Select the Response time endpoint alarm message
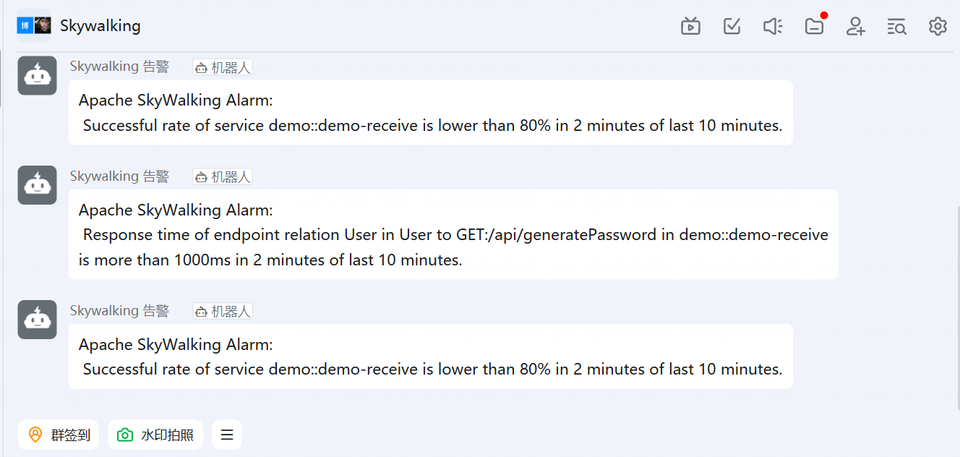The width and height of the screenshot is (960, 457). coord(453,234)
